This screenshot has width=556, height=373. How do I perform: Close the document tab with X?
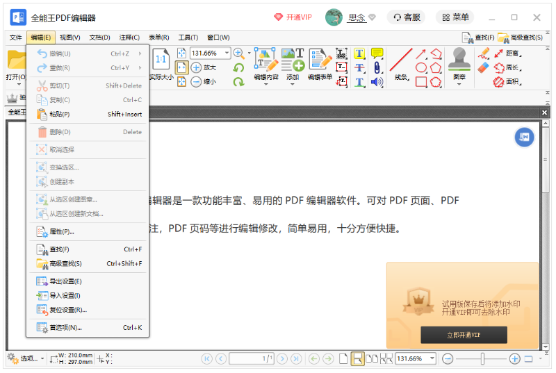pyautogui.click(x=544, y=113)
